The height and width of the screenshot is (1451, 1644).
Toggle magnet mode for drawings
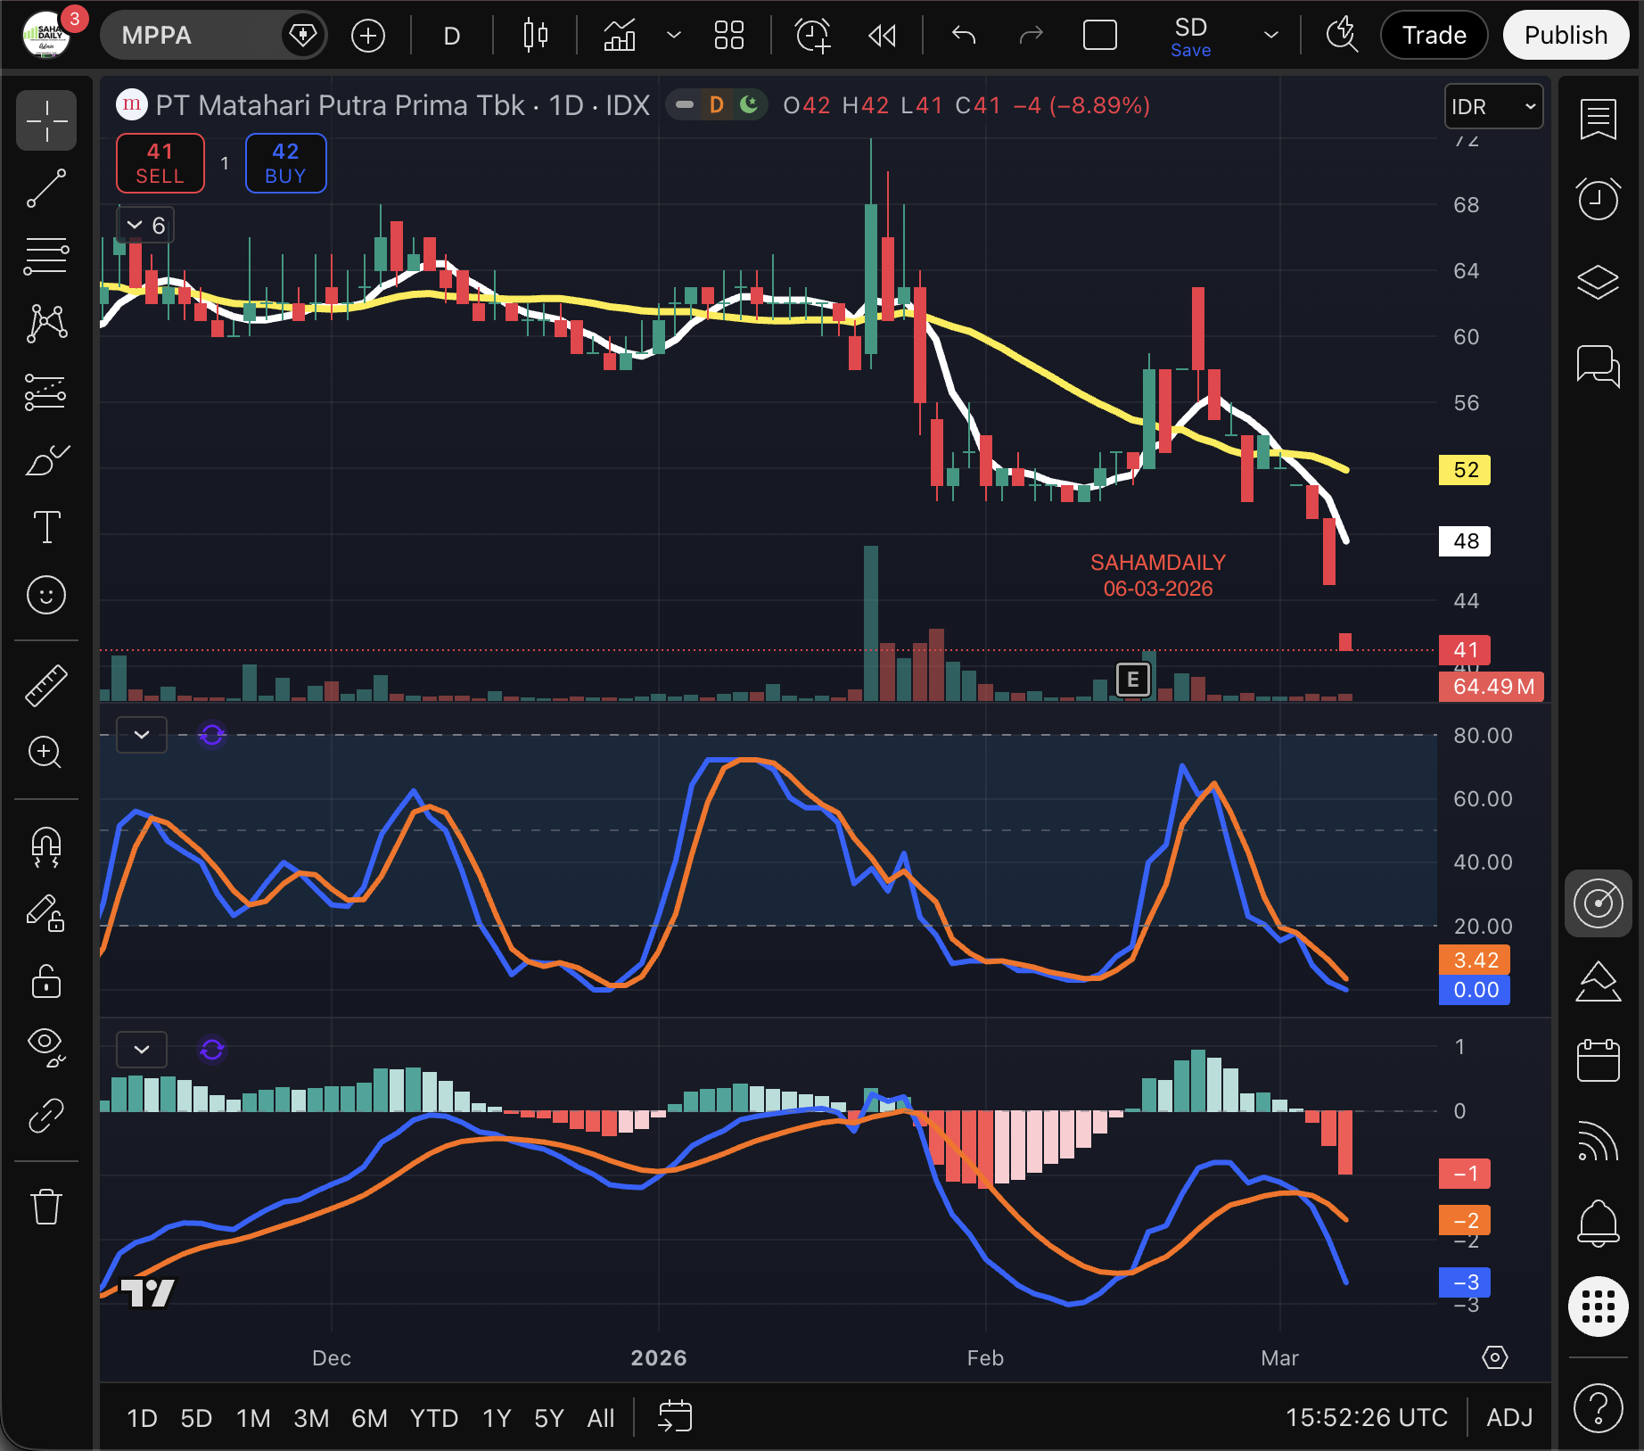[x=46, y=845]
